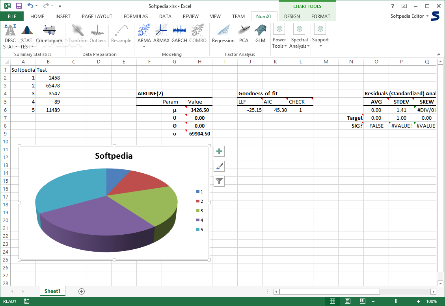Open the ARMAX modeling tool
This screenshot has height=306, width=445.
click(x=161, y=34)
